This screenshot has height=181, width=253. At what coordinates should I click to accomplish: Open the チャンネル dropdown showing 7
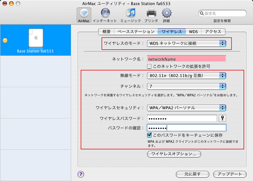point(187,86)
